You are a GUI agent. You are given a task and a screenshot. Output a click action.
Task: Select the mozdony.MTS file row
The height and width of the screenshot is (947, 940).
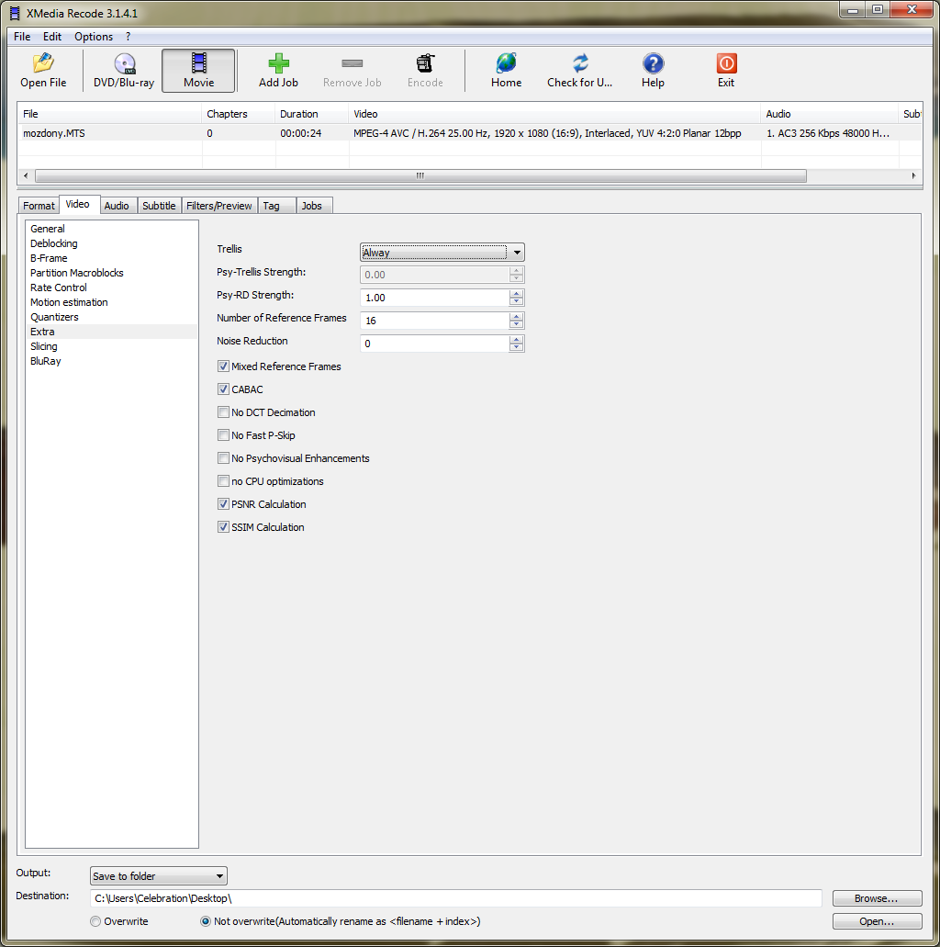point(470,133)
